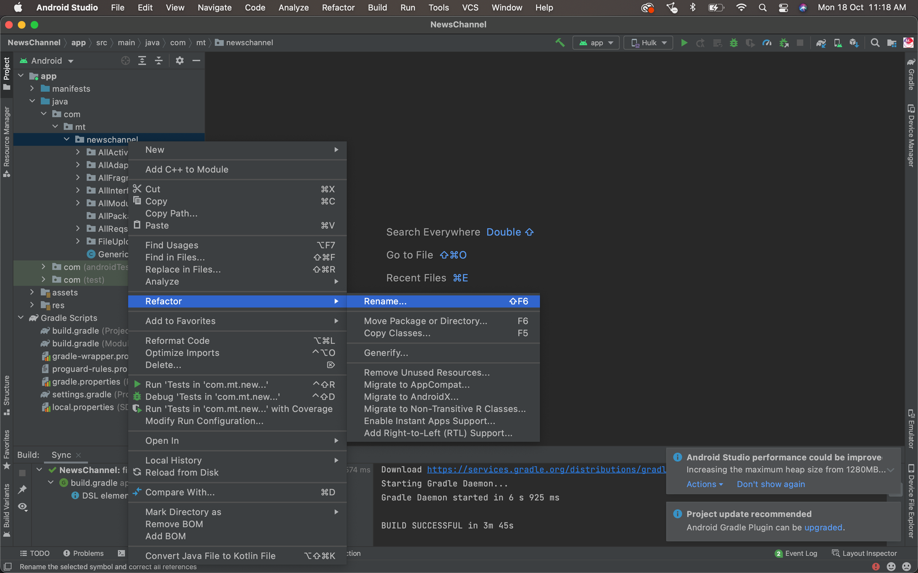Click the src breadcrumb in navigation bar
Screen dimensions: 918x573
coord(102,43)
